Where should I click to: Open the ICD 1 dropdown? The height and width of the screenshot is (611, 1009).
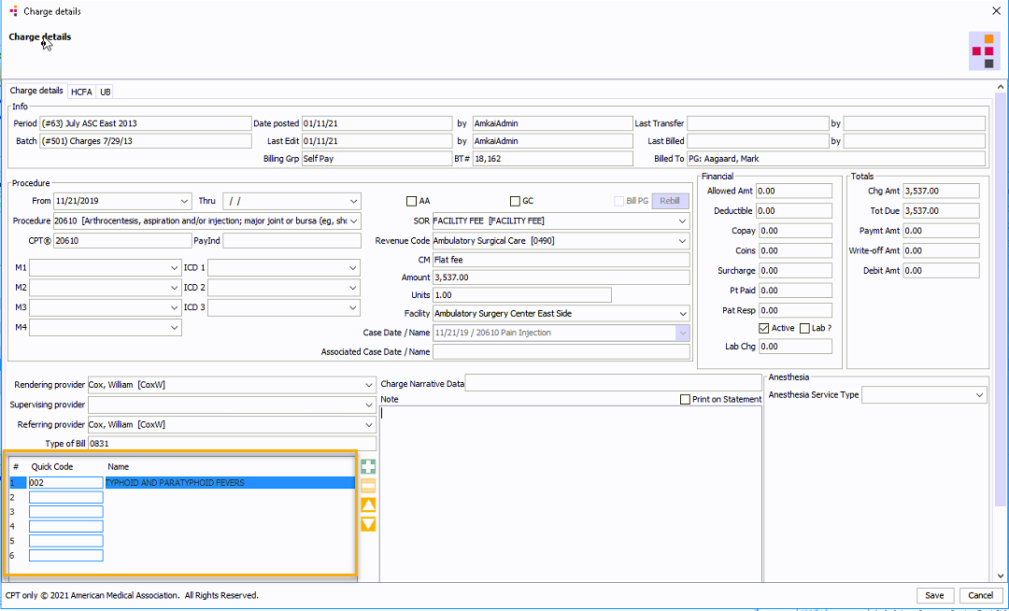(353, 267)
